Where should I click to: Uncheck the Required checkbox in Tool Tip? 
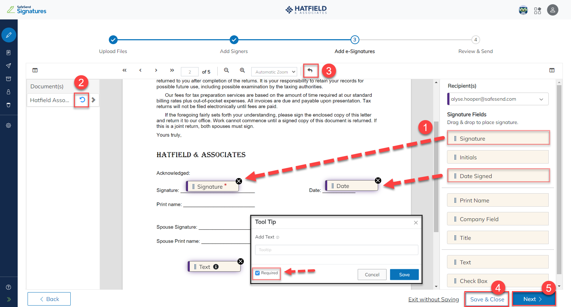[258, 273]
